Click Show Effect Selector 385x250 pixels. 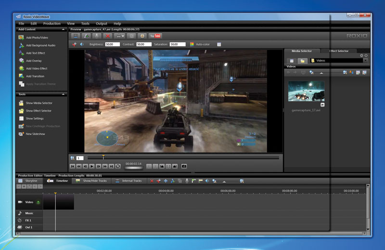pyautogui.click(x=38, y=111)
